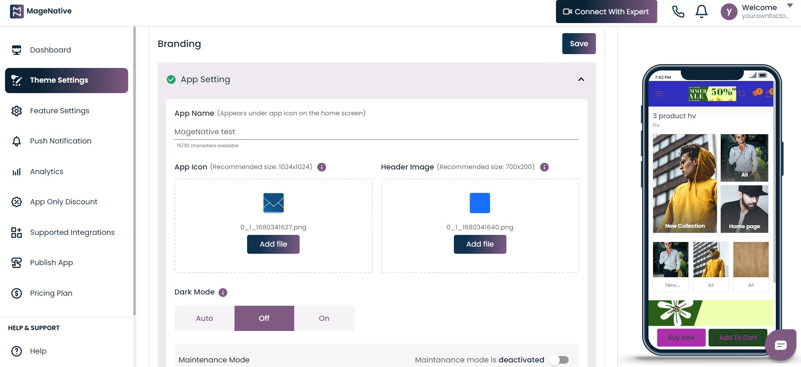The height and width of the screenshot is (367, 801).
Task: Click Buy Now in phone preview
Action: [681, 338]
